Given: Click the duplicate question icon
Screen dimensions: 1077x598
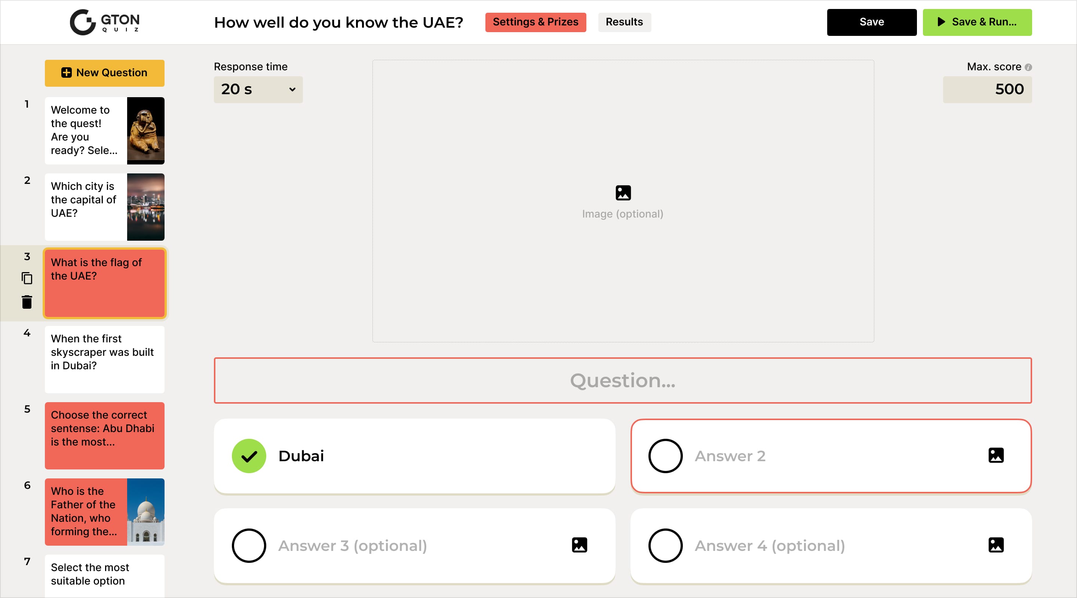Looking at the screenshot, I should point(27,278).
